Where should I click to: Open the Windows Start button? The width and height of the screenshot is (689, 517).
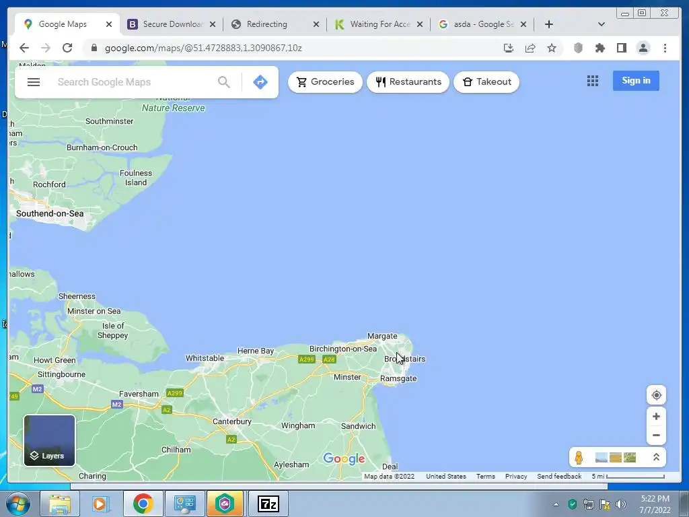[x=17, y=504]
